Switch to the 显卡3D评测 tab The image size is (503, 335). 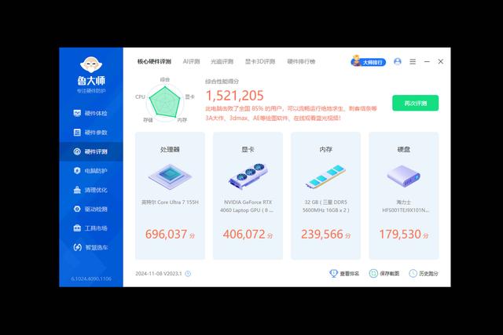coord(260,61)
